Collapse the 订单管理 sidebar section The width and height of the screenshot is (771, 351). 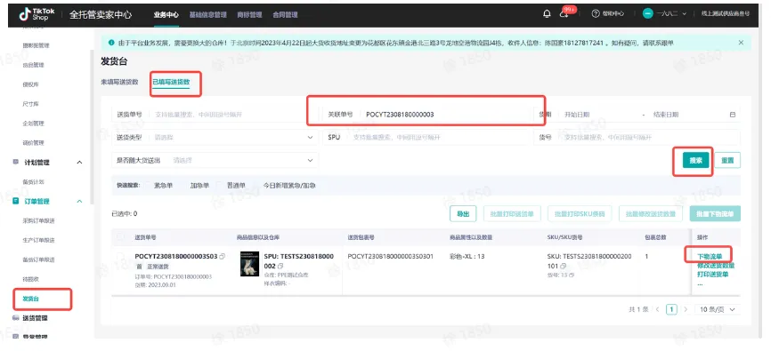79,202
